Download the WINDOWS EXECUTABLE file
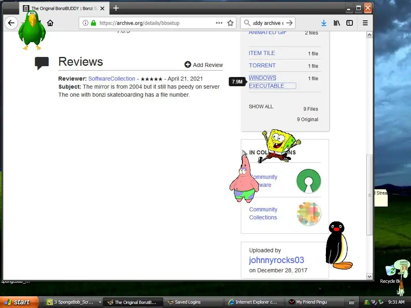This screenshot has width=411, height=308. (272, 82)
